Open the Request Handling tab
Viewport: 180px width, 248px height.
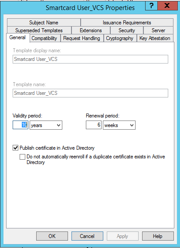point(82,38)
